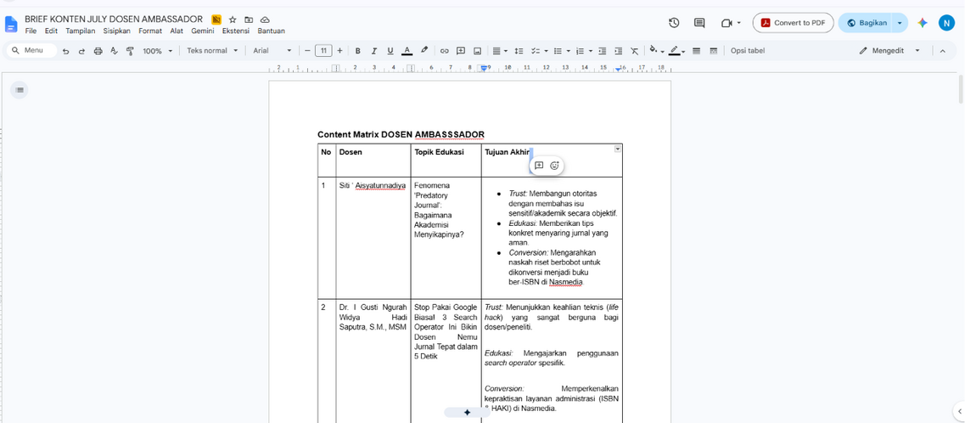Toggle bold formatting
Screen dimensions: 965x423
click(x=357, y=51)
